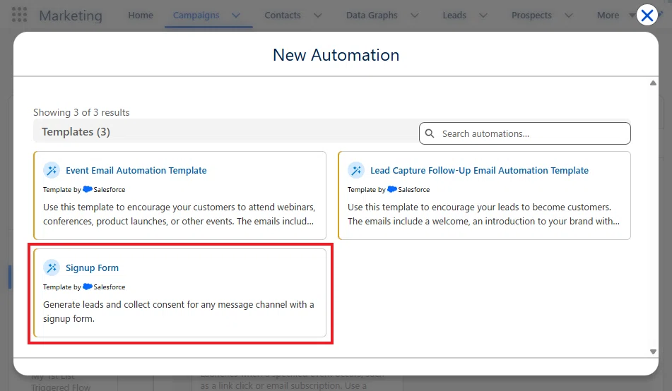Click the search magnifier icon
Screen dimensions: 672x391
430,133
